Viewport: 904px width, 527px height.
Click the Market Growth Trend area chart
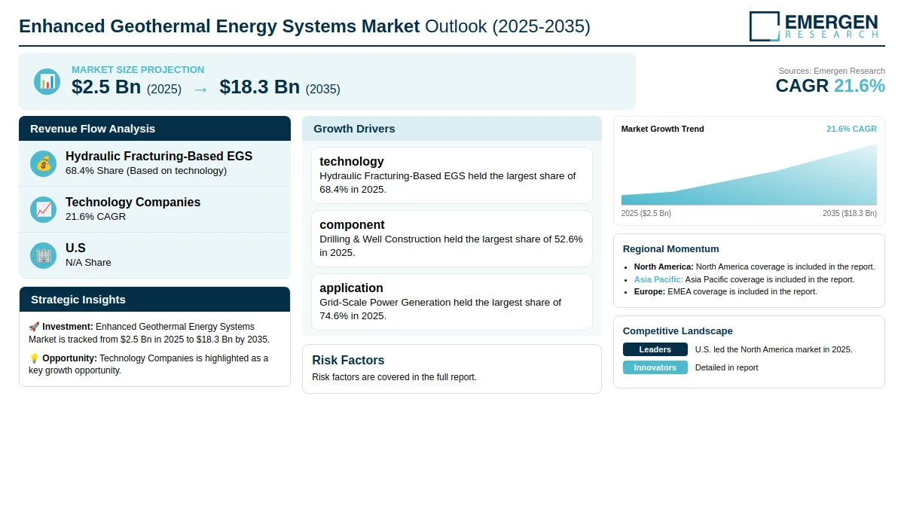[749, 175]
